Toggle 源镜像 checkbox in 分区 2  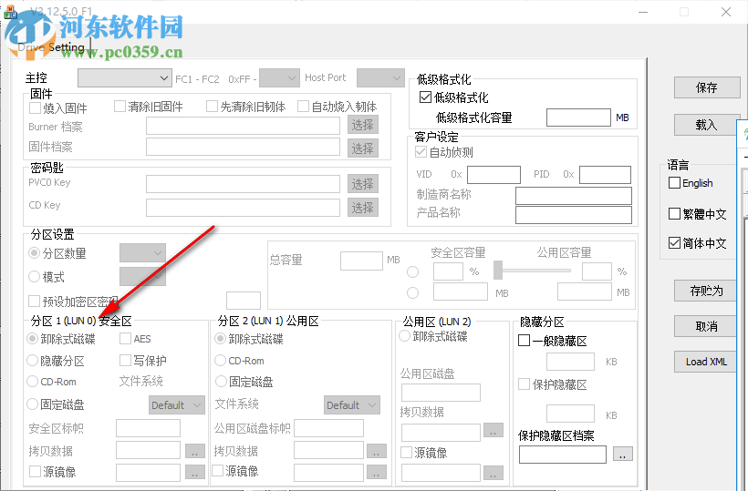[x=217, y=471]
